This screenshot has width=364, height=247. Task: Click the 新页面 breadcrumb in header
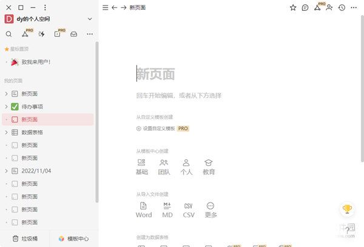(x=138, y=8)
